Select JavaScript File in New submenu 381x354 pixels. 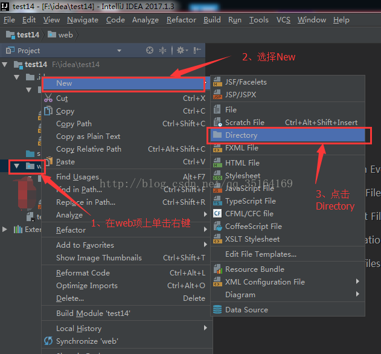[x=288, y=188]
